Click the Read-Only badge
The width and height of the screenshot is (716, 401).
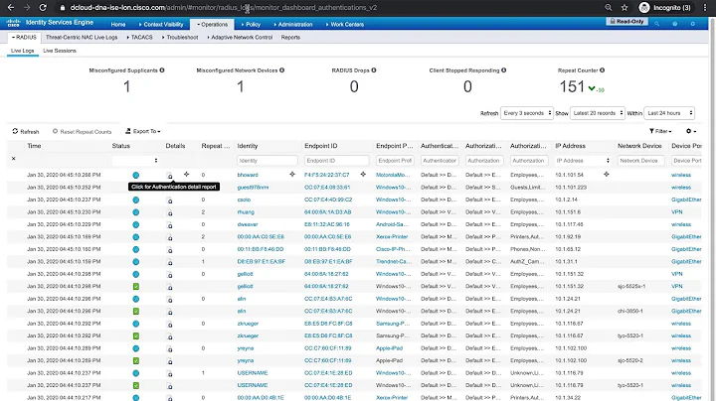coord(626,22)
